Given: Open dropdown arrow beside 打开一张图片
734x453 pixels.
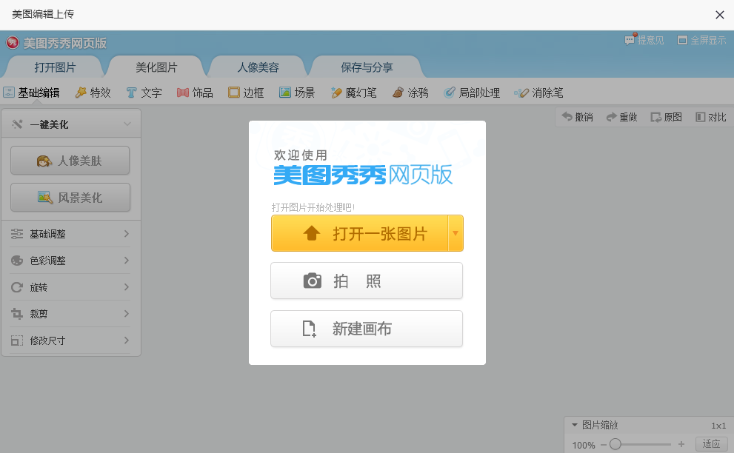Looking at the screenshot, I should (x=456, y=233).
